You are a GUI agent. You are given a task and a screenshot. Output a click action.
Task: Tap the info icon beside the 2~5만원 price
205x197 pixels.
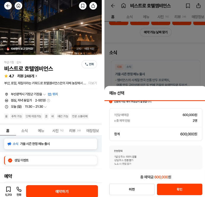pyautogui.click(x=49, y=101)
